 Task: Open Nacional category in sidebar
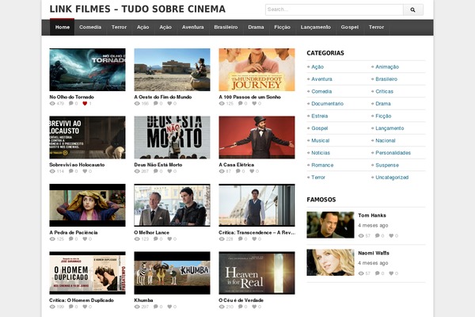(x=386, y=140)
